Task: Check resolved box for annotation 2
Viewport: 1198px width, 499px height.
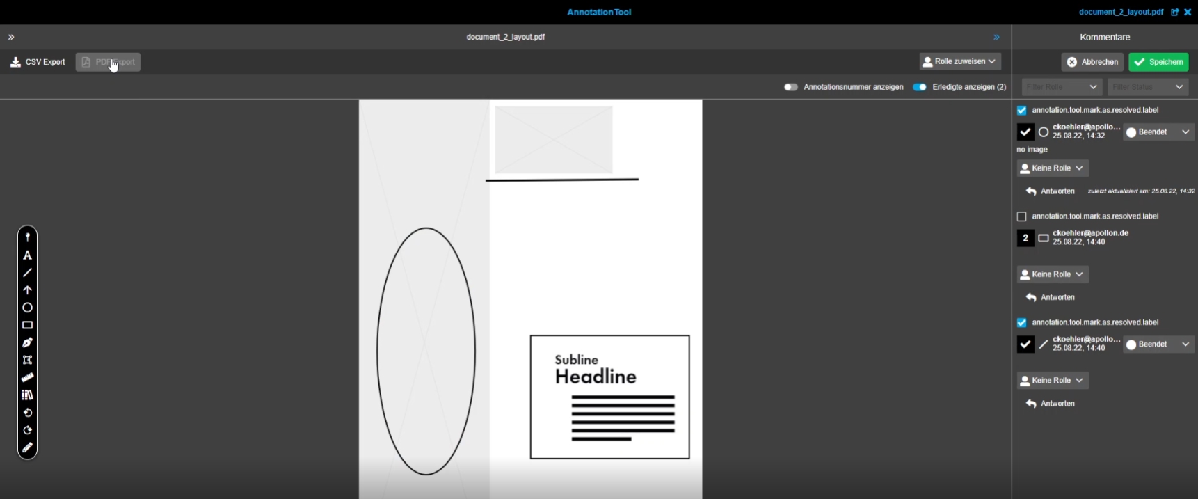Action: pos(1021,216)
